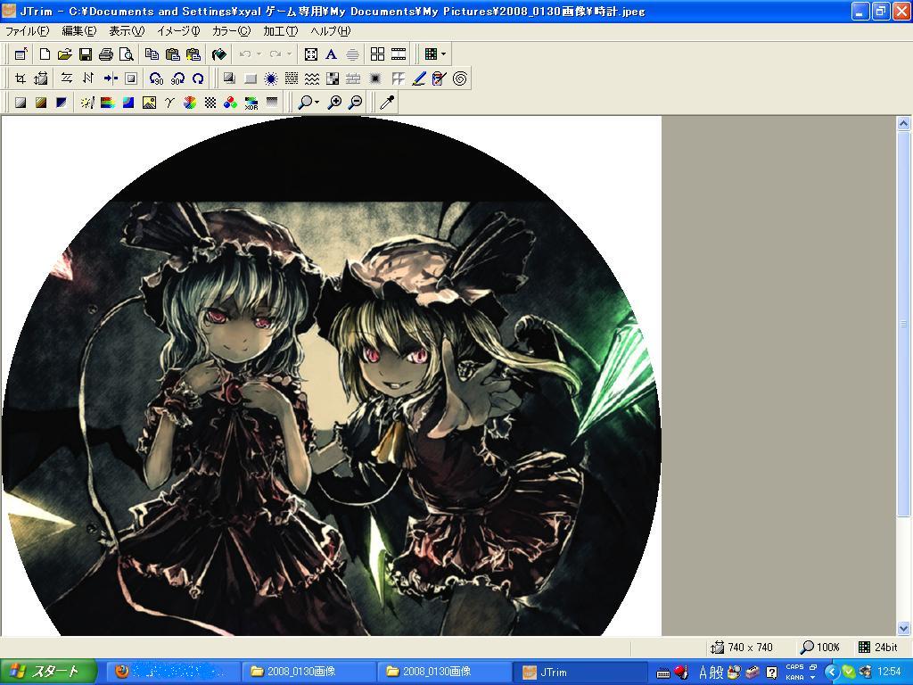Show hidden system tray icons
The width and height of the screenshot is (913, 685).
pos(832,673)
